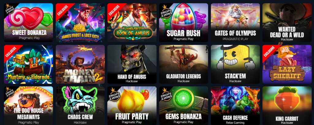Open Cash Defence by Relax Gaming
The width and height of the screenshot is (314, 125).
235,105
